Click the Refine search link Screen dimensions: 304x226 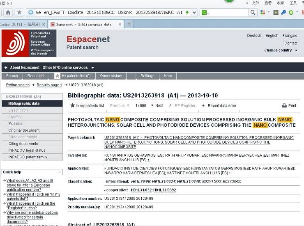tap(18, 85)
